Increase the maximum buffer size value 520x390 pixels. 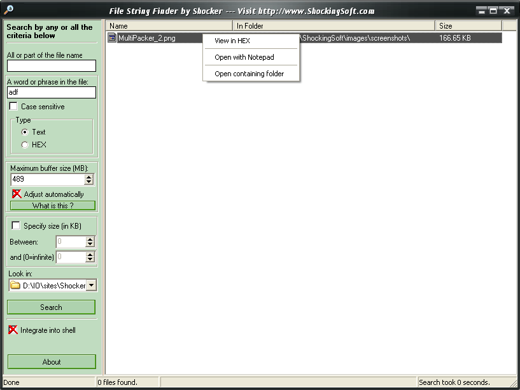click(88, 177)
